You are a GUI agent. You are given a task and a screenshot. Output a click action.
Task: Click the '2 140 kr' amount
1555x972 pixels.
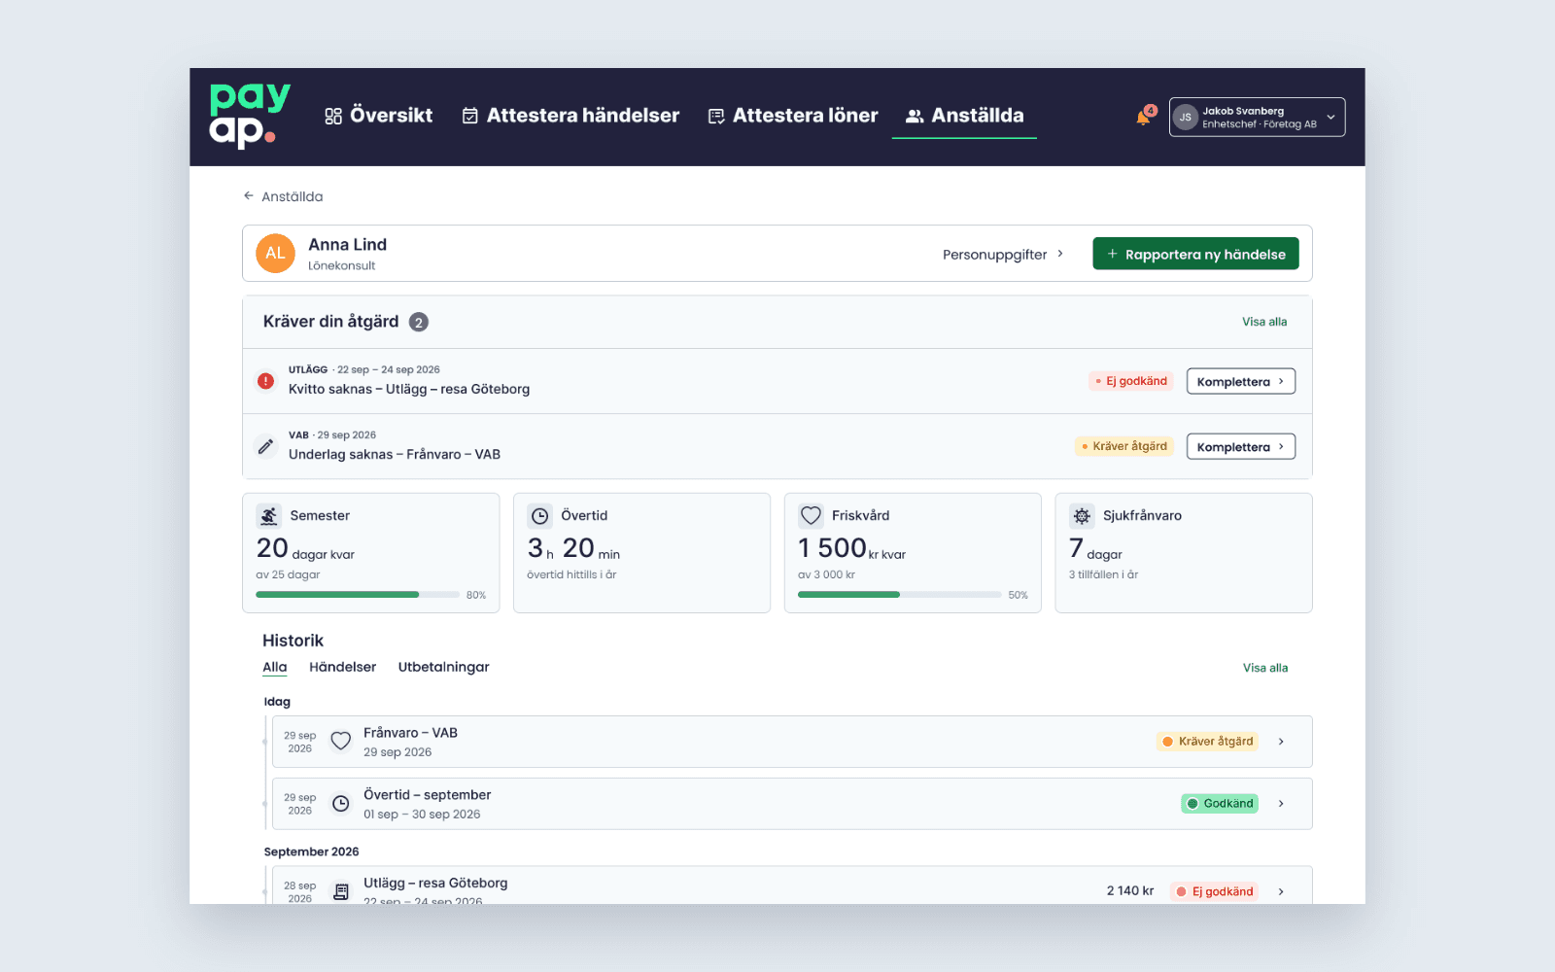tap(1130, 891)
